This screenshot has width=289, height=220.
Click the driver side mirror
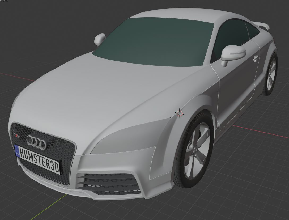click(x=234, y=54)
